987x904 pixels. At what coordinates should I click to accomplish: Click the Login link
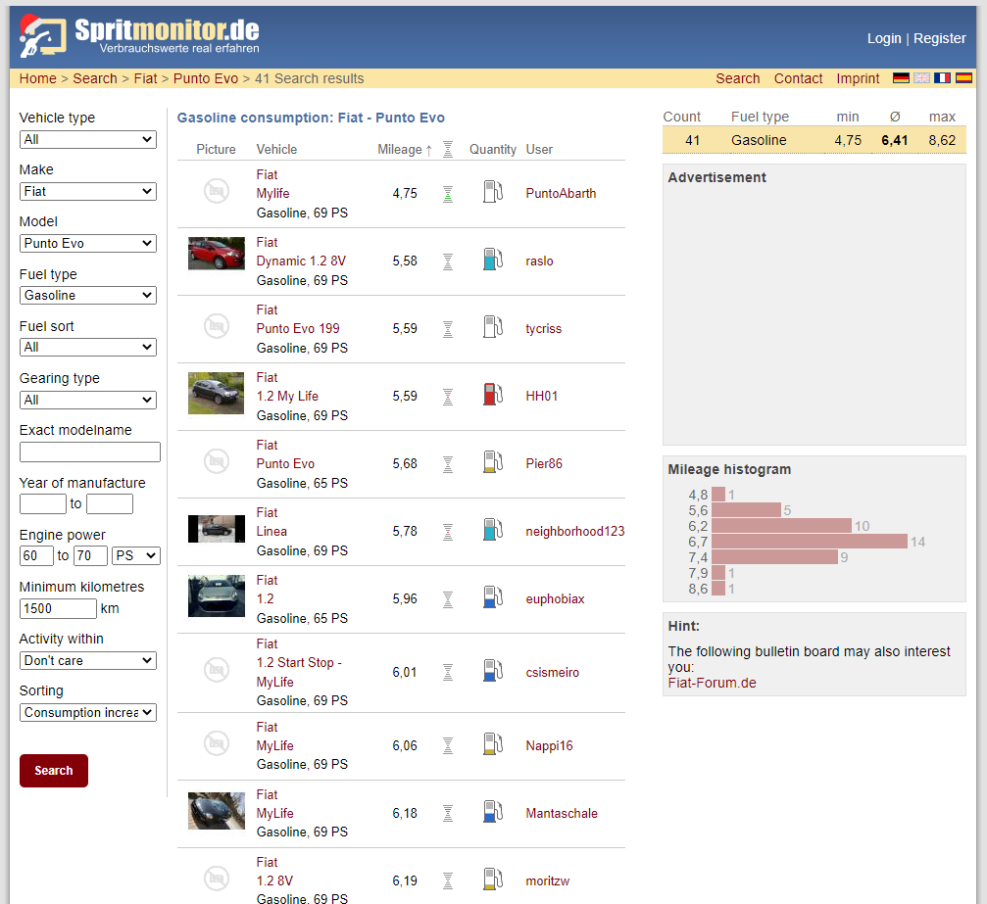(884, 38)
